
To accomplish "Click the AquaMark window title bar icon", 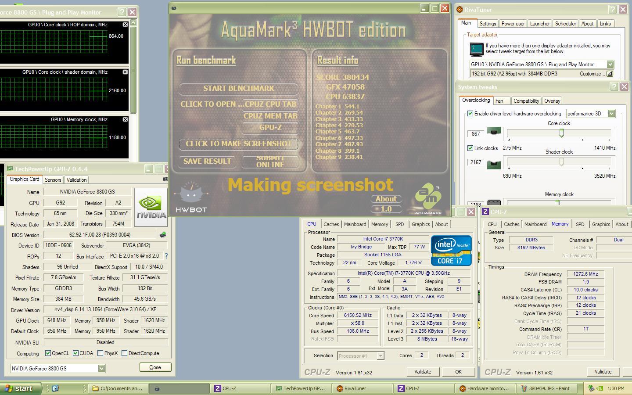I will tap(174, 8).
